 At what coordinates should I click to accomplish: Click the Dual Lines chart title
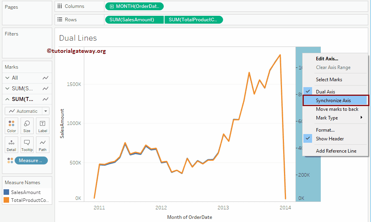[78, 38]
